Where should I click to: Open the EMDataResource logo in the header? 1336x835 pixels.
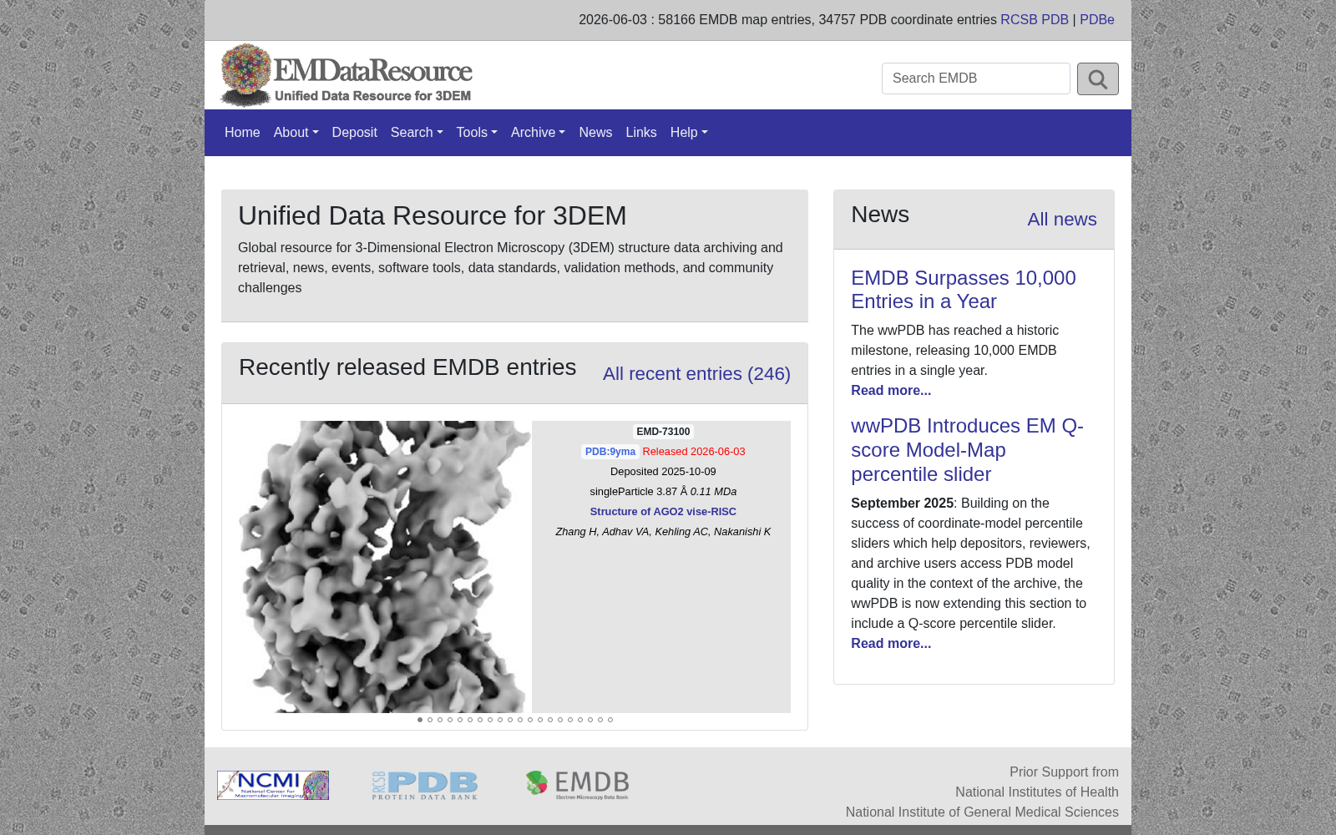pyautogui.click(x=347, y=75)
